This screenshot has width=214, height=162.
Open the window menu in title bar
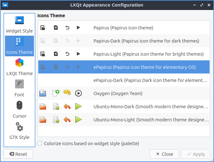(5, 5)
